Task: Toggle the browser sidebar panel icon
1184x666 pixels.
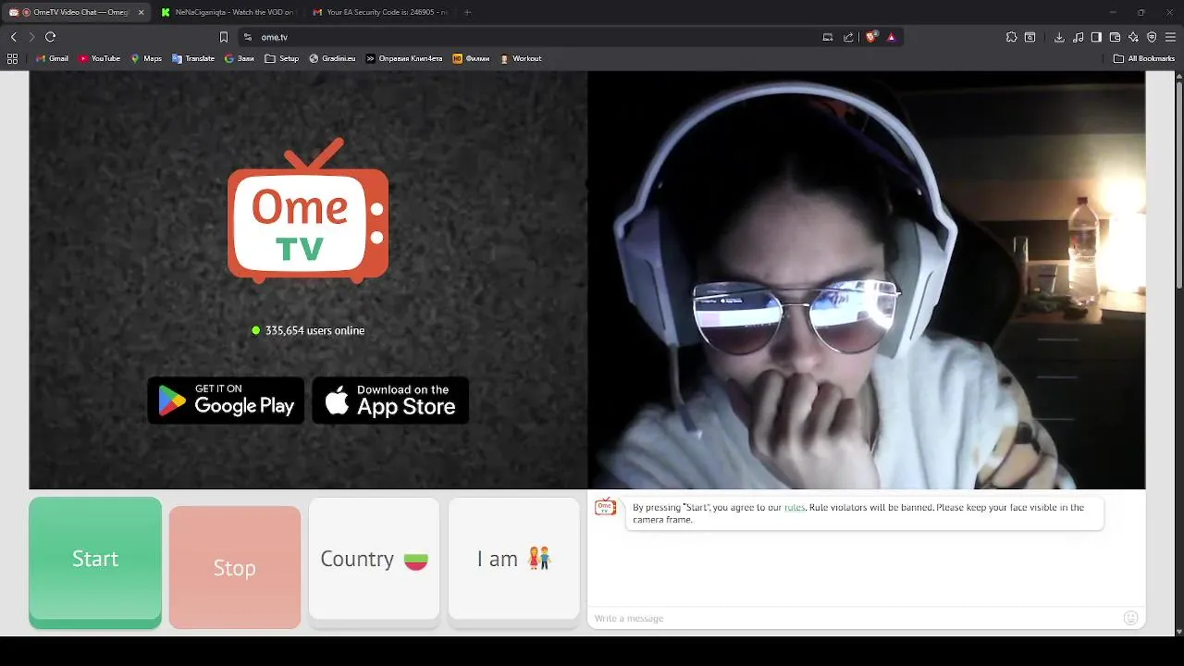Action: tap(1096, 37)
